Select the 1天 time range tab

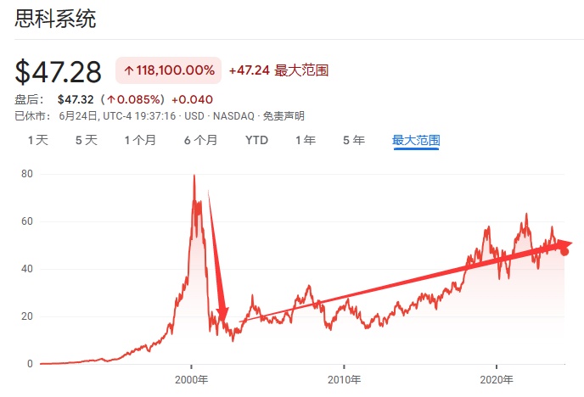click(x=37, y=140)
